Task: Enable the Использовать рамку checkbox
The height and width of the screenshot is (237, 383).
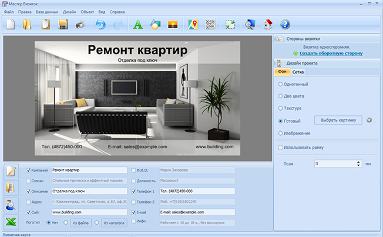Action: [x=280, y=147]
